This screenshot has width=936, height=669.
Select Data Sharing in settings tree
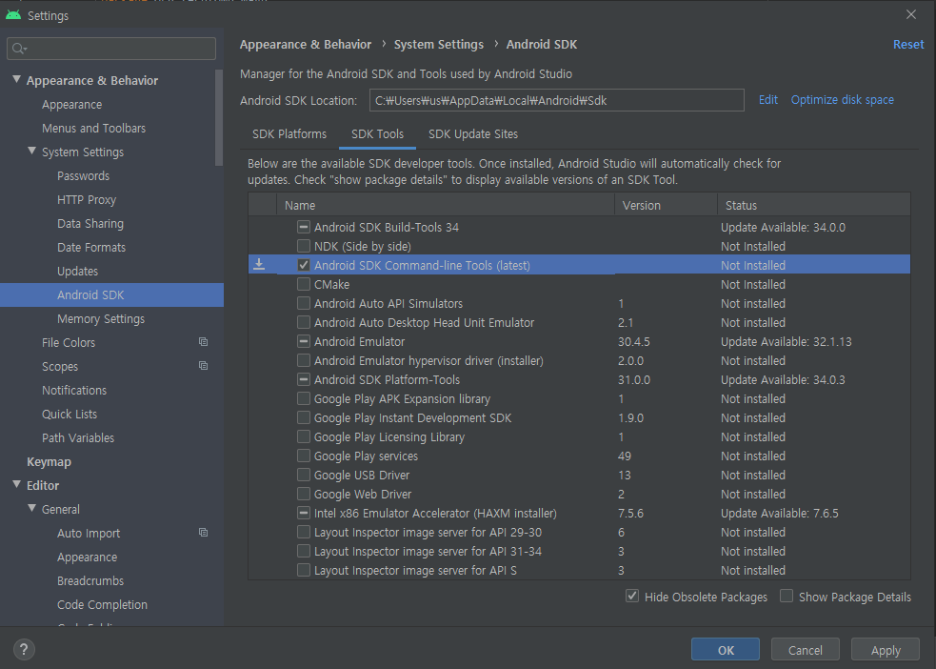click(x=90, y=223)
